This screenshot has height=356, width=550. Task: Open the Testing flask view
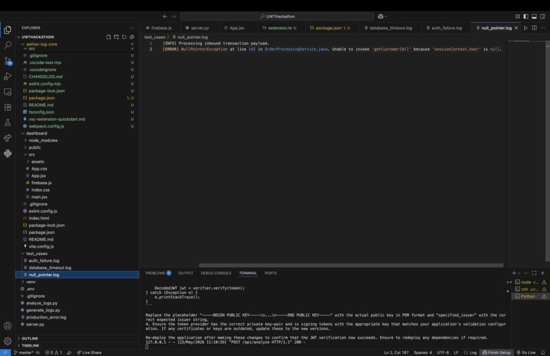point(8,123)
